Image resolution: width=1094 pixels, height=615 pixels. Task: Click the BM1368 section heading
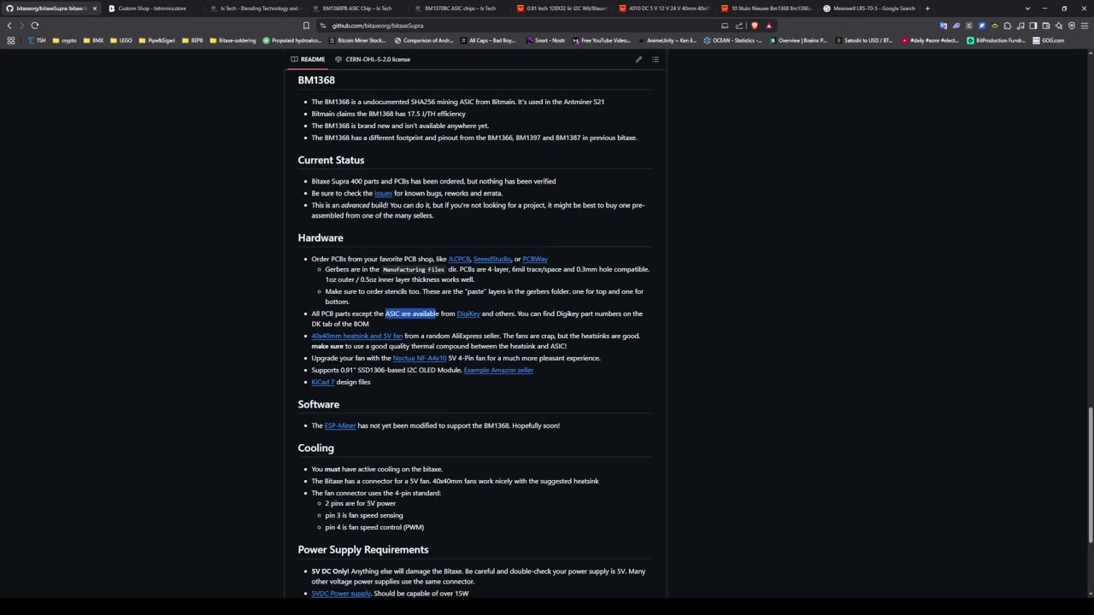pyautogui.click(x=316, y=79)
